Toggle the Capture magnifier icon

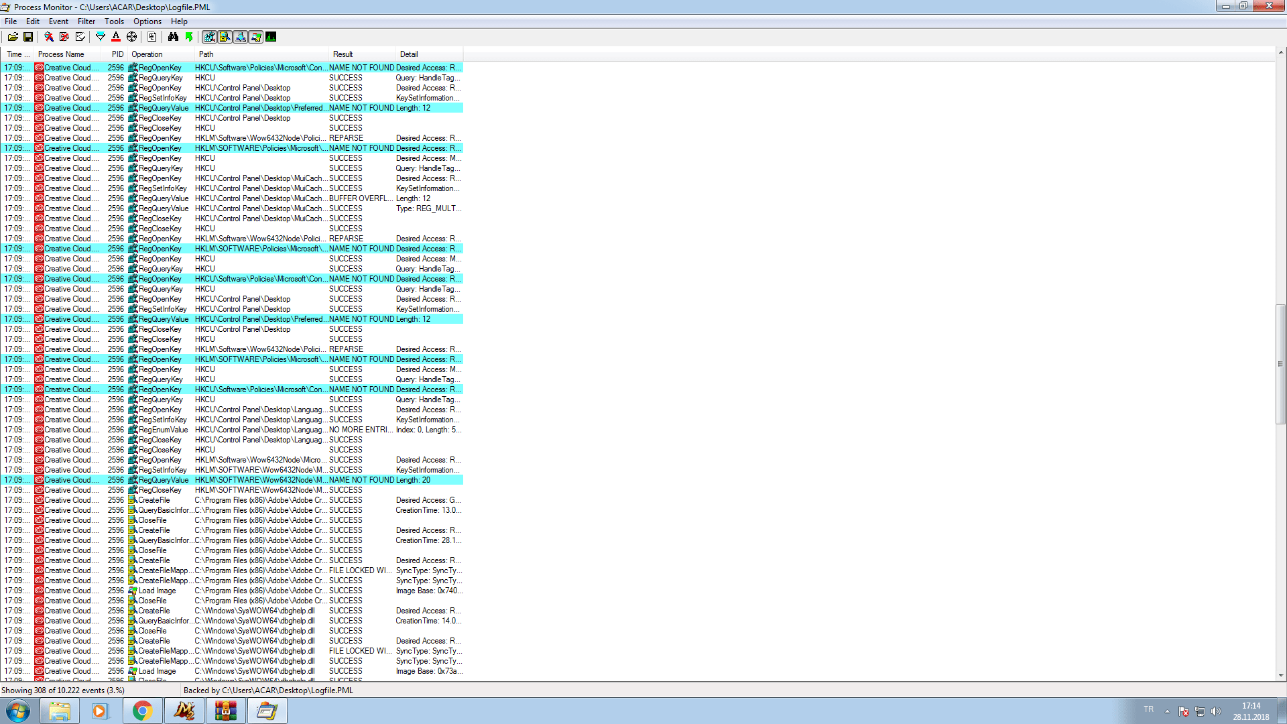[x=49, y=37]
